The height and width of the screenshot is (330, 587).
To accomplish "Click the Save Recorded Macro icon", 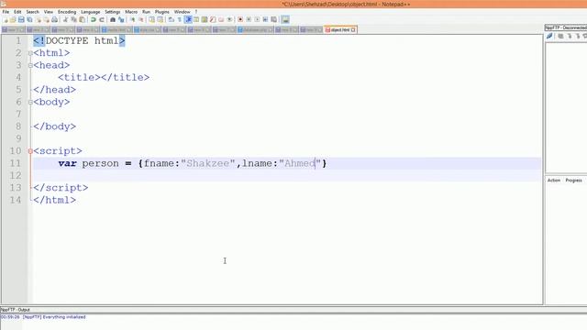I will click(273, 19).
